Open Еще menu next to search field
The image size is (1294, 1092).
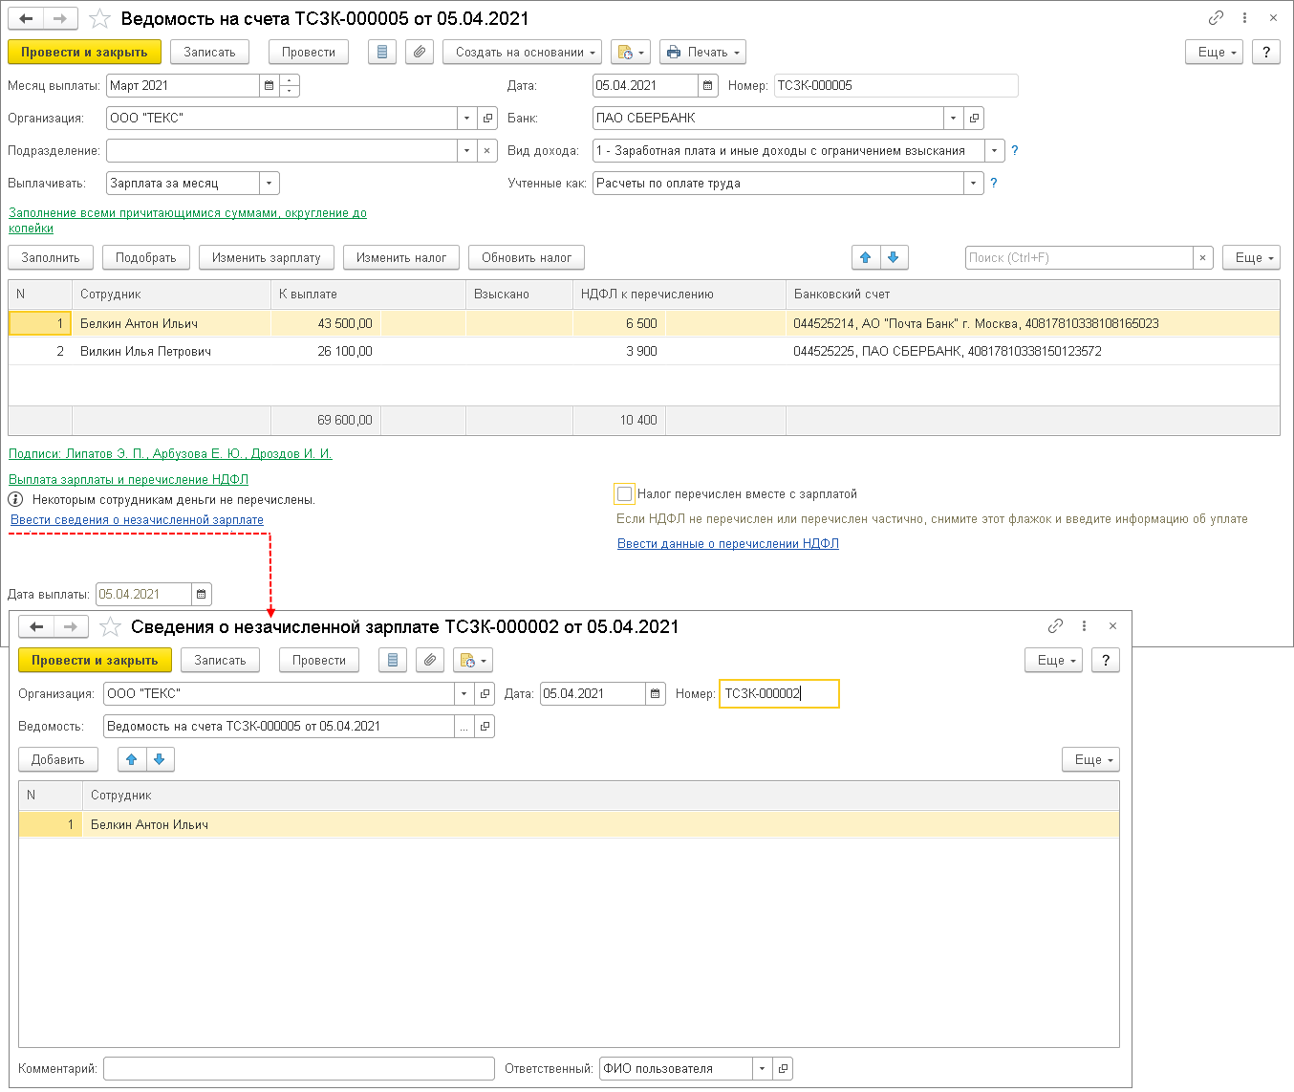(x=1251, y=257)
